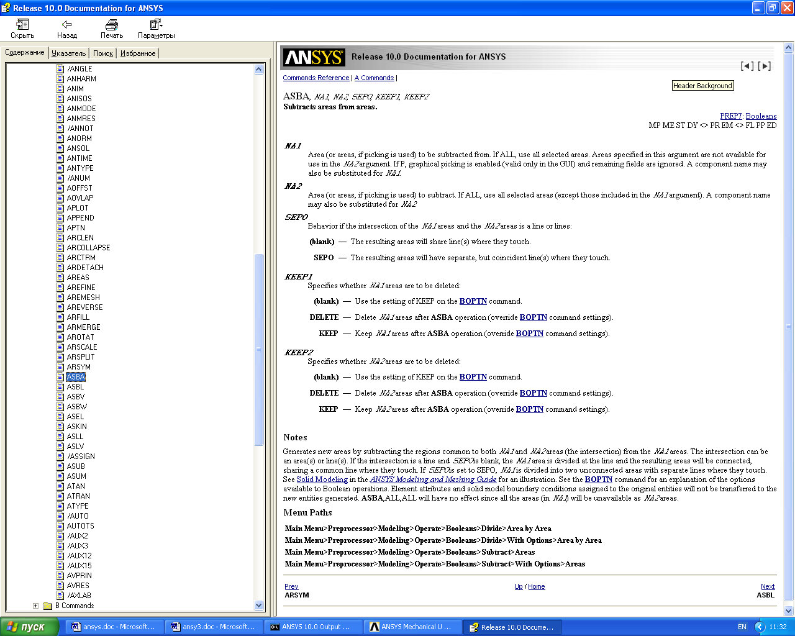This screenshot has height=636, width=795.
Task: Open the Windows Start (пуск) button
Action: click(x=29, y=627)
